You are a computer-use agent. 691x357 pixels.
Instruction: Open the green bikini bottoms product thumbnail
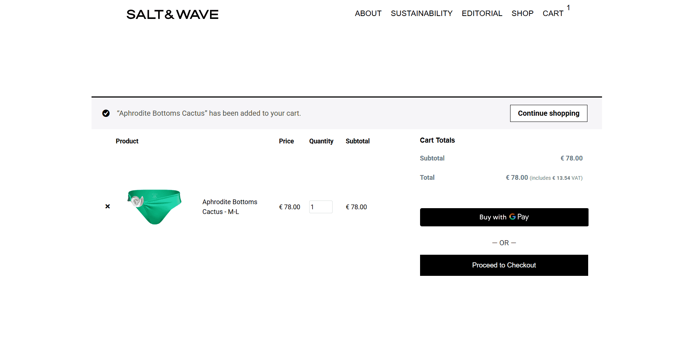155,207
